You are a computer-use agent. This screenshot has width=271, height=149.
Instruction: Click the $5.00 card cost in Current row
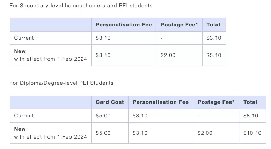(x=103, y=116)
